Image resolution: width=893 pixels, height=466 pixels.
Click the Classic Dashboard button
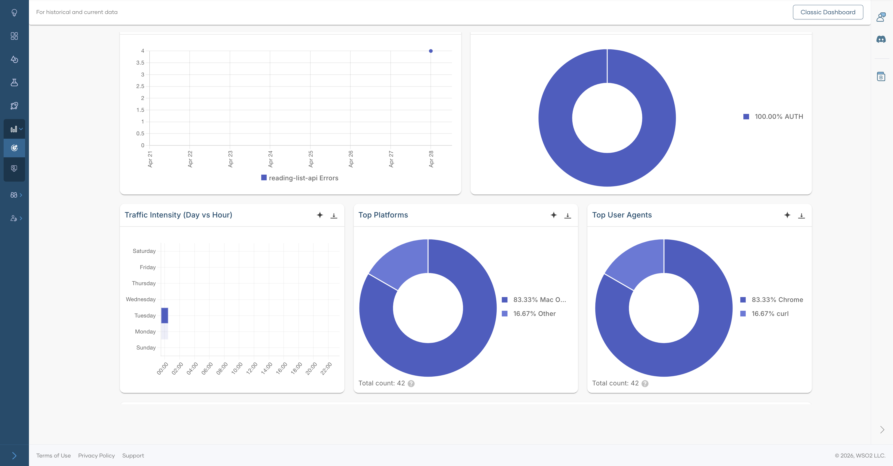(x=827, y=12)
